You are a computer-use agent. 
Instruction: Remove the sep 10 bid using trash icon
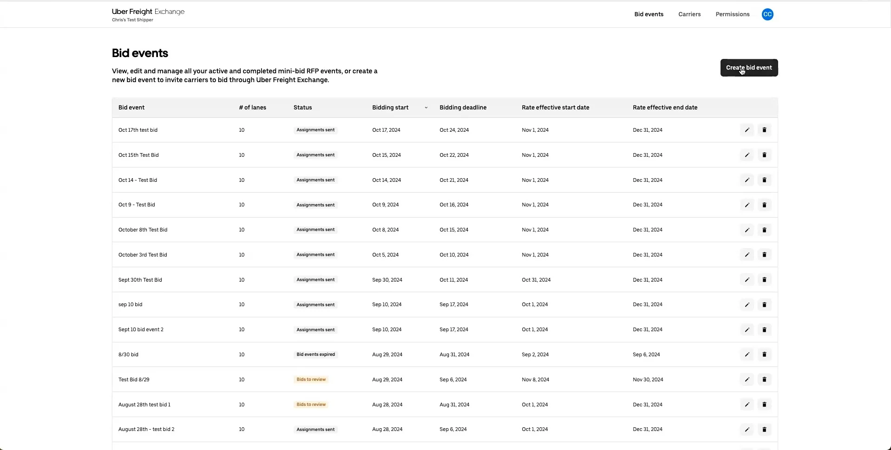coord(764,305)
